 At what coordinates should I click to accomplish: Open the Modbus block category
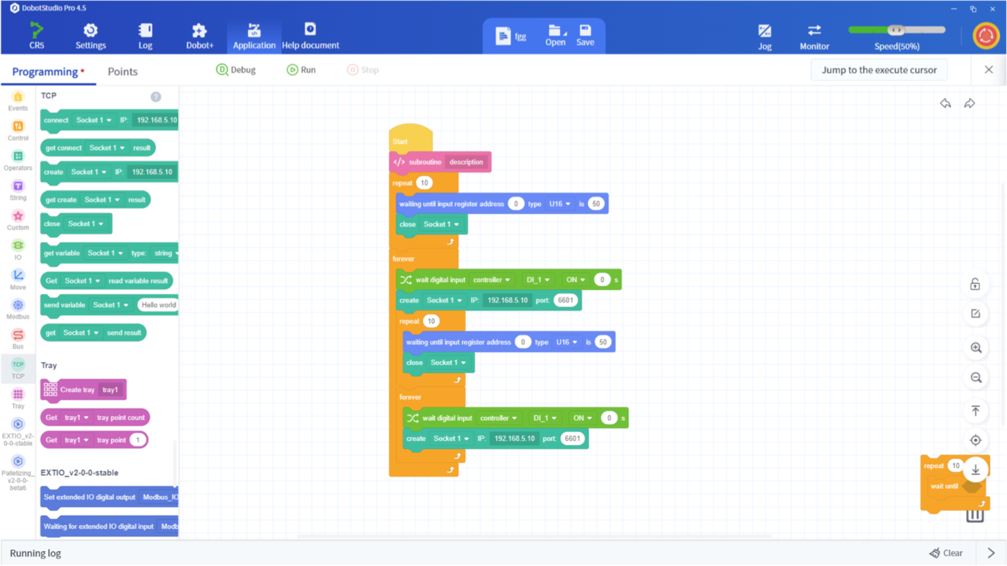click(18, 309)
